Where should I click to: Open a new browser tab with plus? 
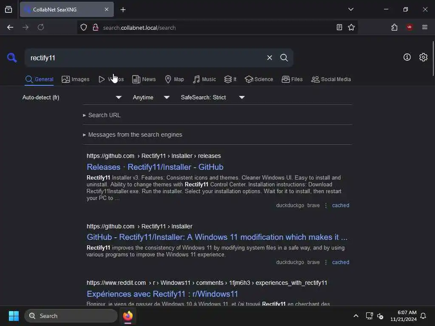[123, 10]
